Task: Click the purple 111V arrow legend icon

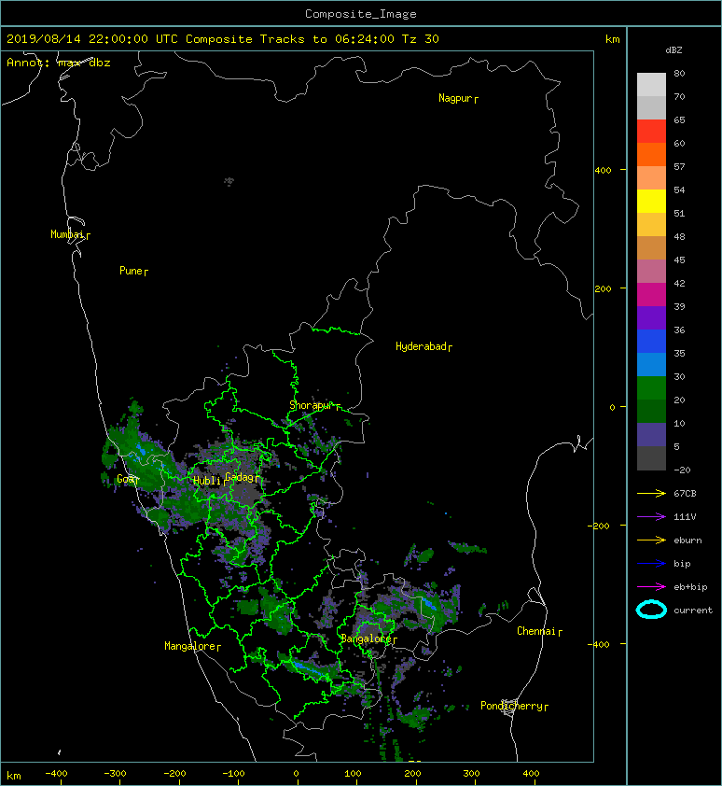Action: (x=651, y=517)
